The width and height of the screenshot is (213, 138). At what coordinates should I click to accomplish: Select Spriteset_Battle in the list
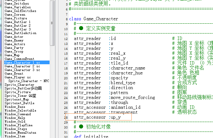tap(19, 103)
